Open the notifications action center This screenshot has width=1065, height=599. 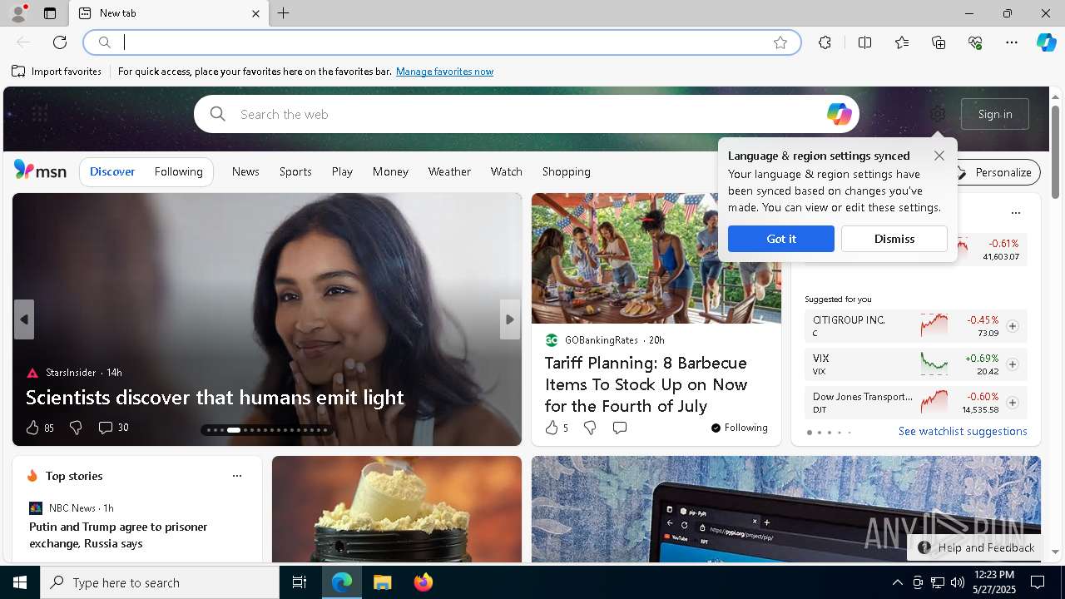point(1038,582)
